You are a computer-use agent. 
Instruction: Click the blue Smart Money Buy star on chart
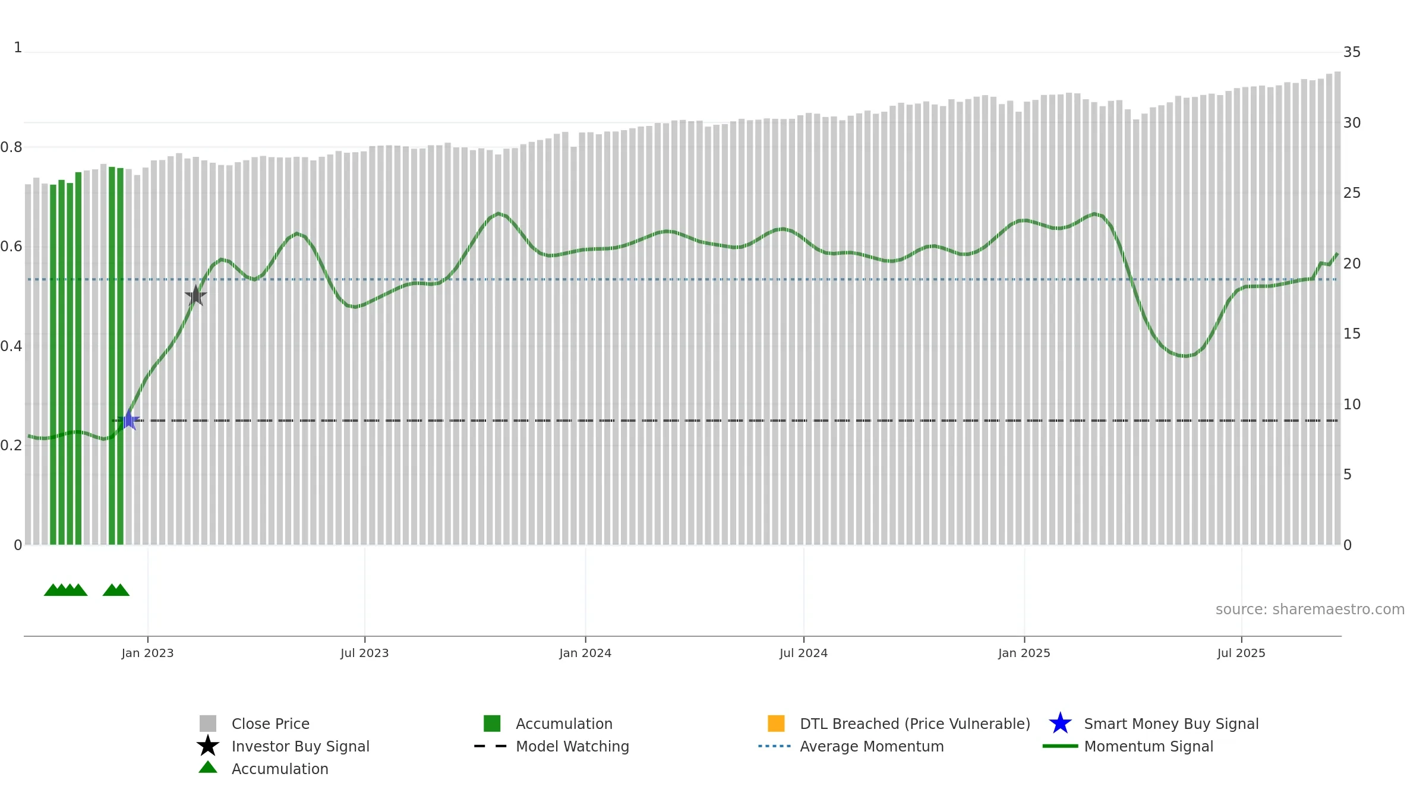pyautogui.click(x=128, y=420)
